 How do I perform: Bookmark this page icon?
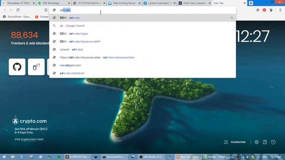[46, 10]
